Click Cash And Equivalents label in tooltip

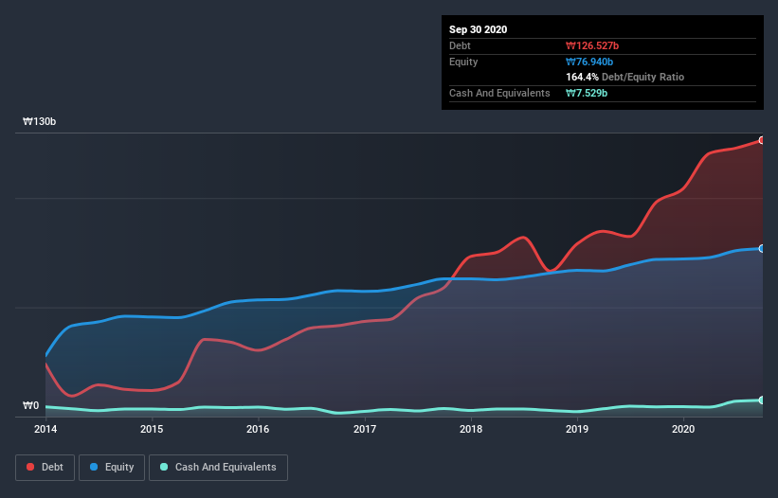coord(499,93)
